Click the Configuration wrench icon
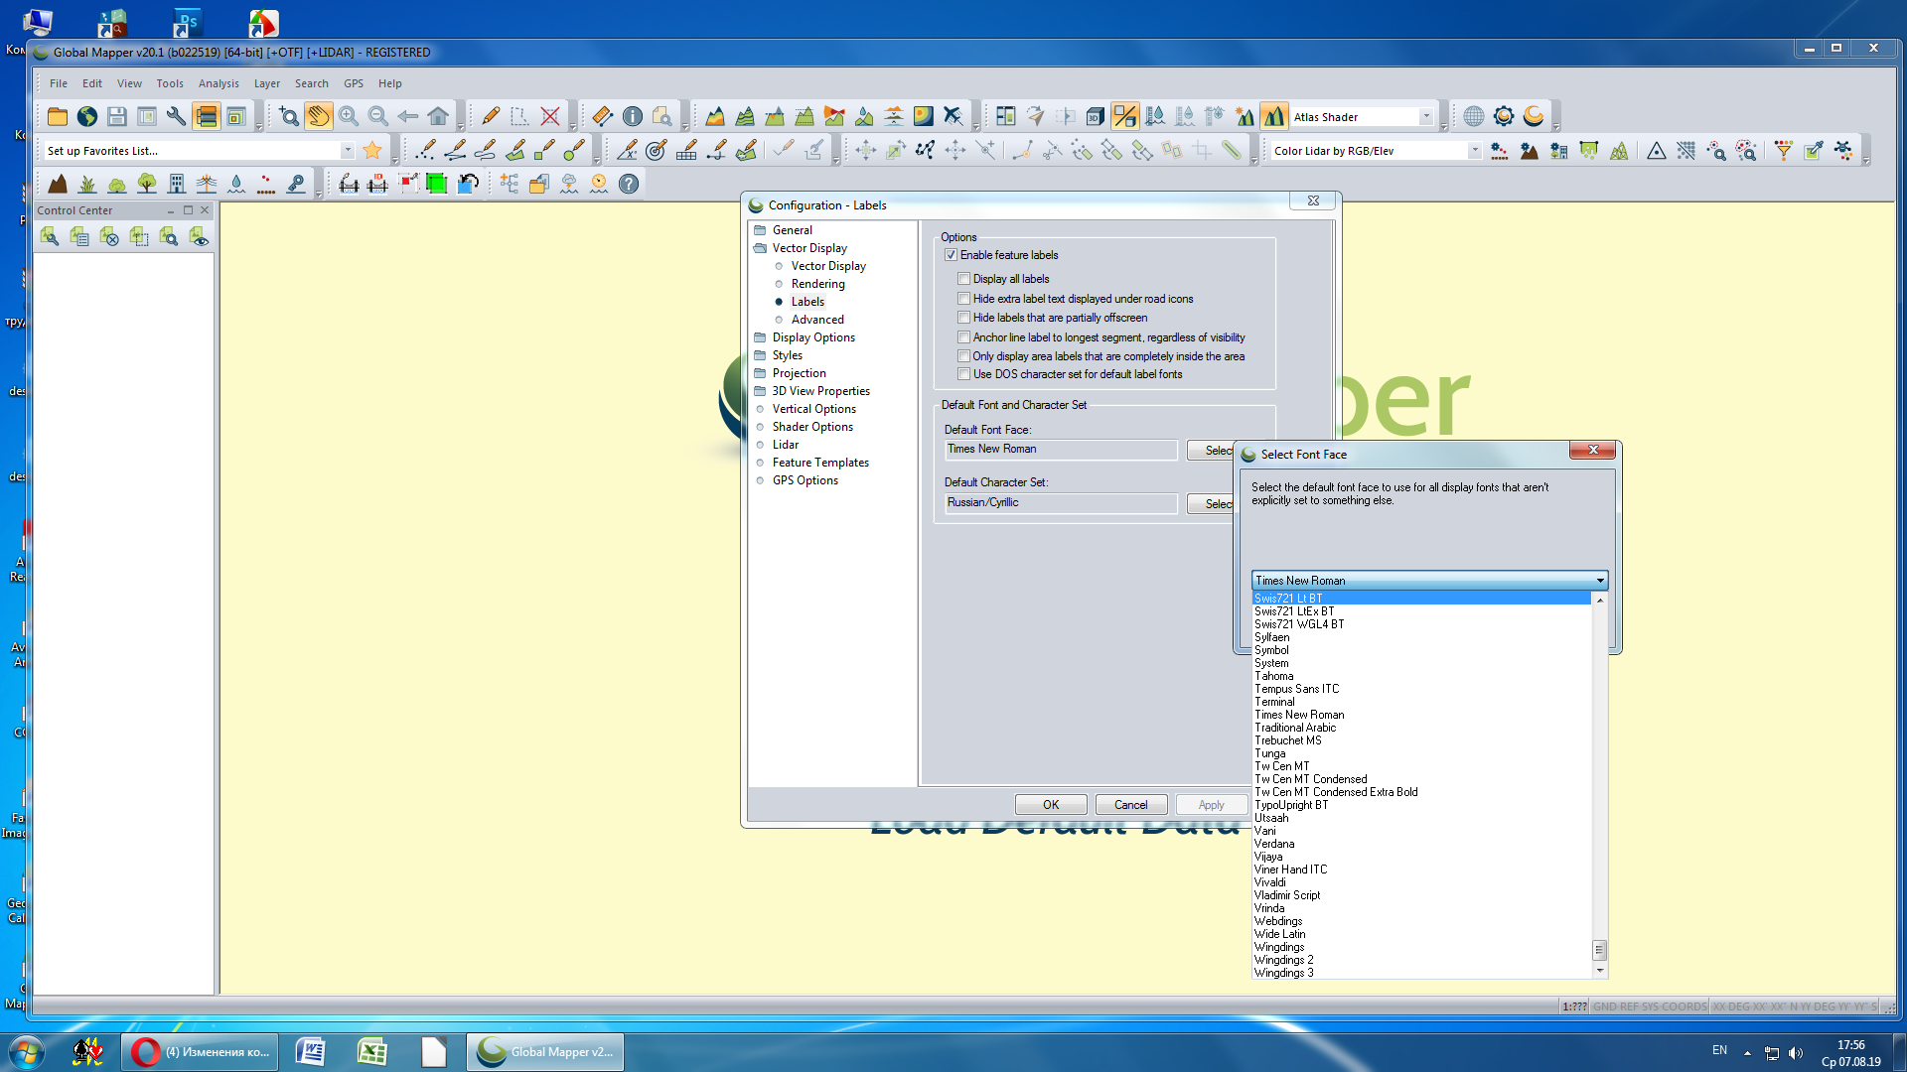The image size is (1907, 1072). click(176, 117)
